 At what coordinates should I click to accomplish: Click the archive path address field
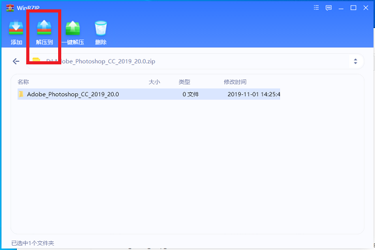click(x=187, y=61)
